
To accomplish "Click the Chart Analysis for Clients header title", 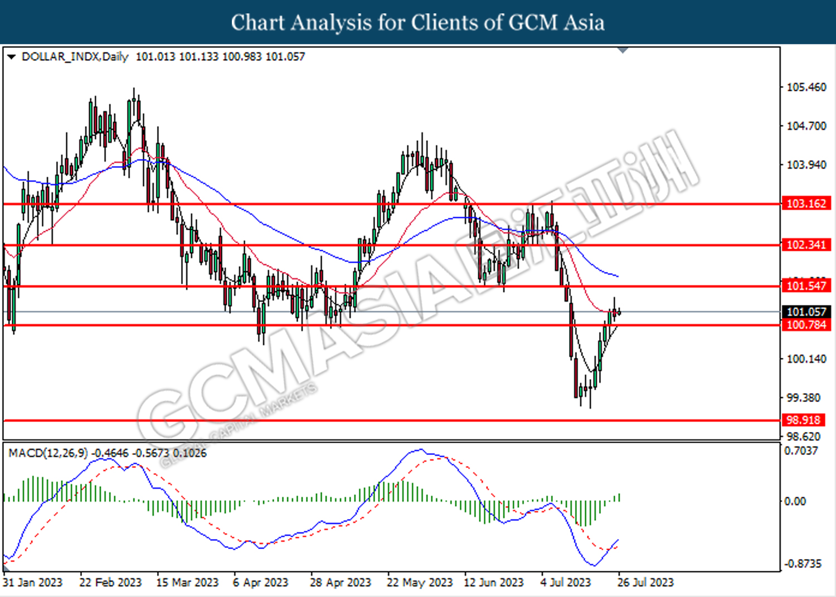I will click(x=418, y=22).
